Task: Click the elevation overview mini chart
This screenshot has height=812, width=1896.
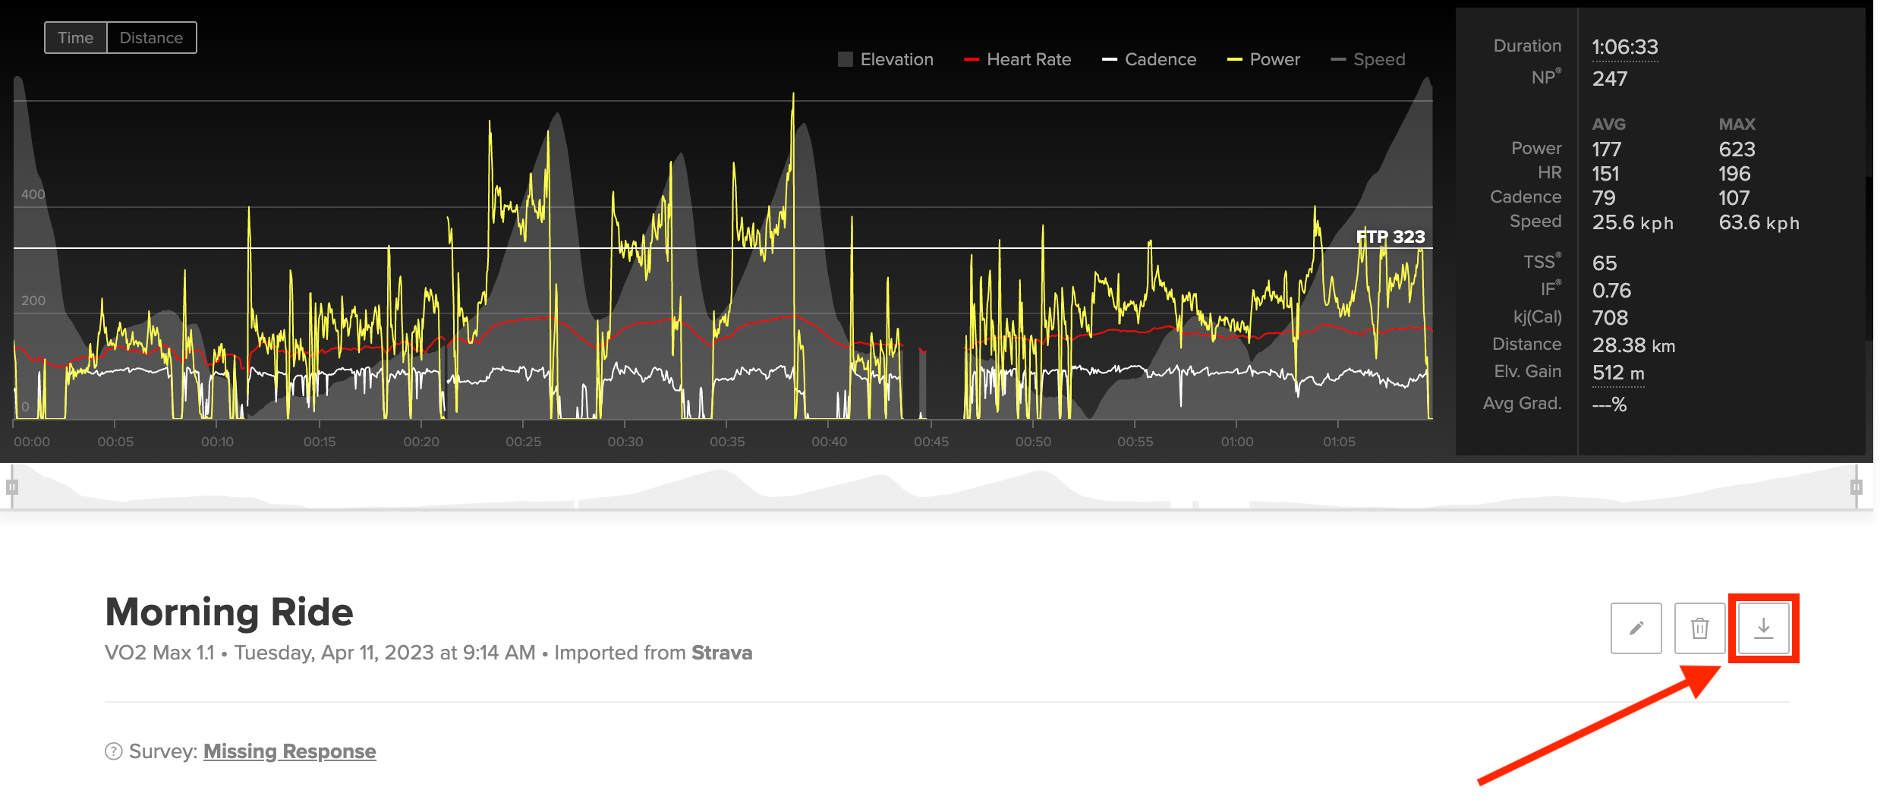Action: (934, 487)
